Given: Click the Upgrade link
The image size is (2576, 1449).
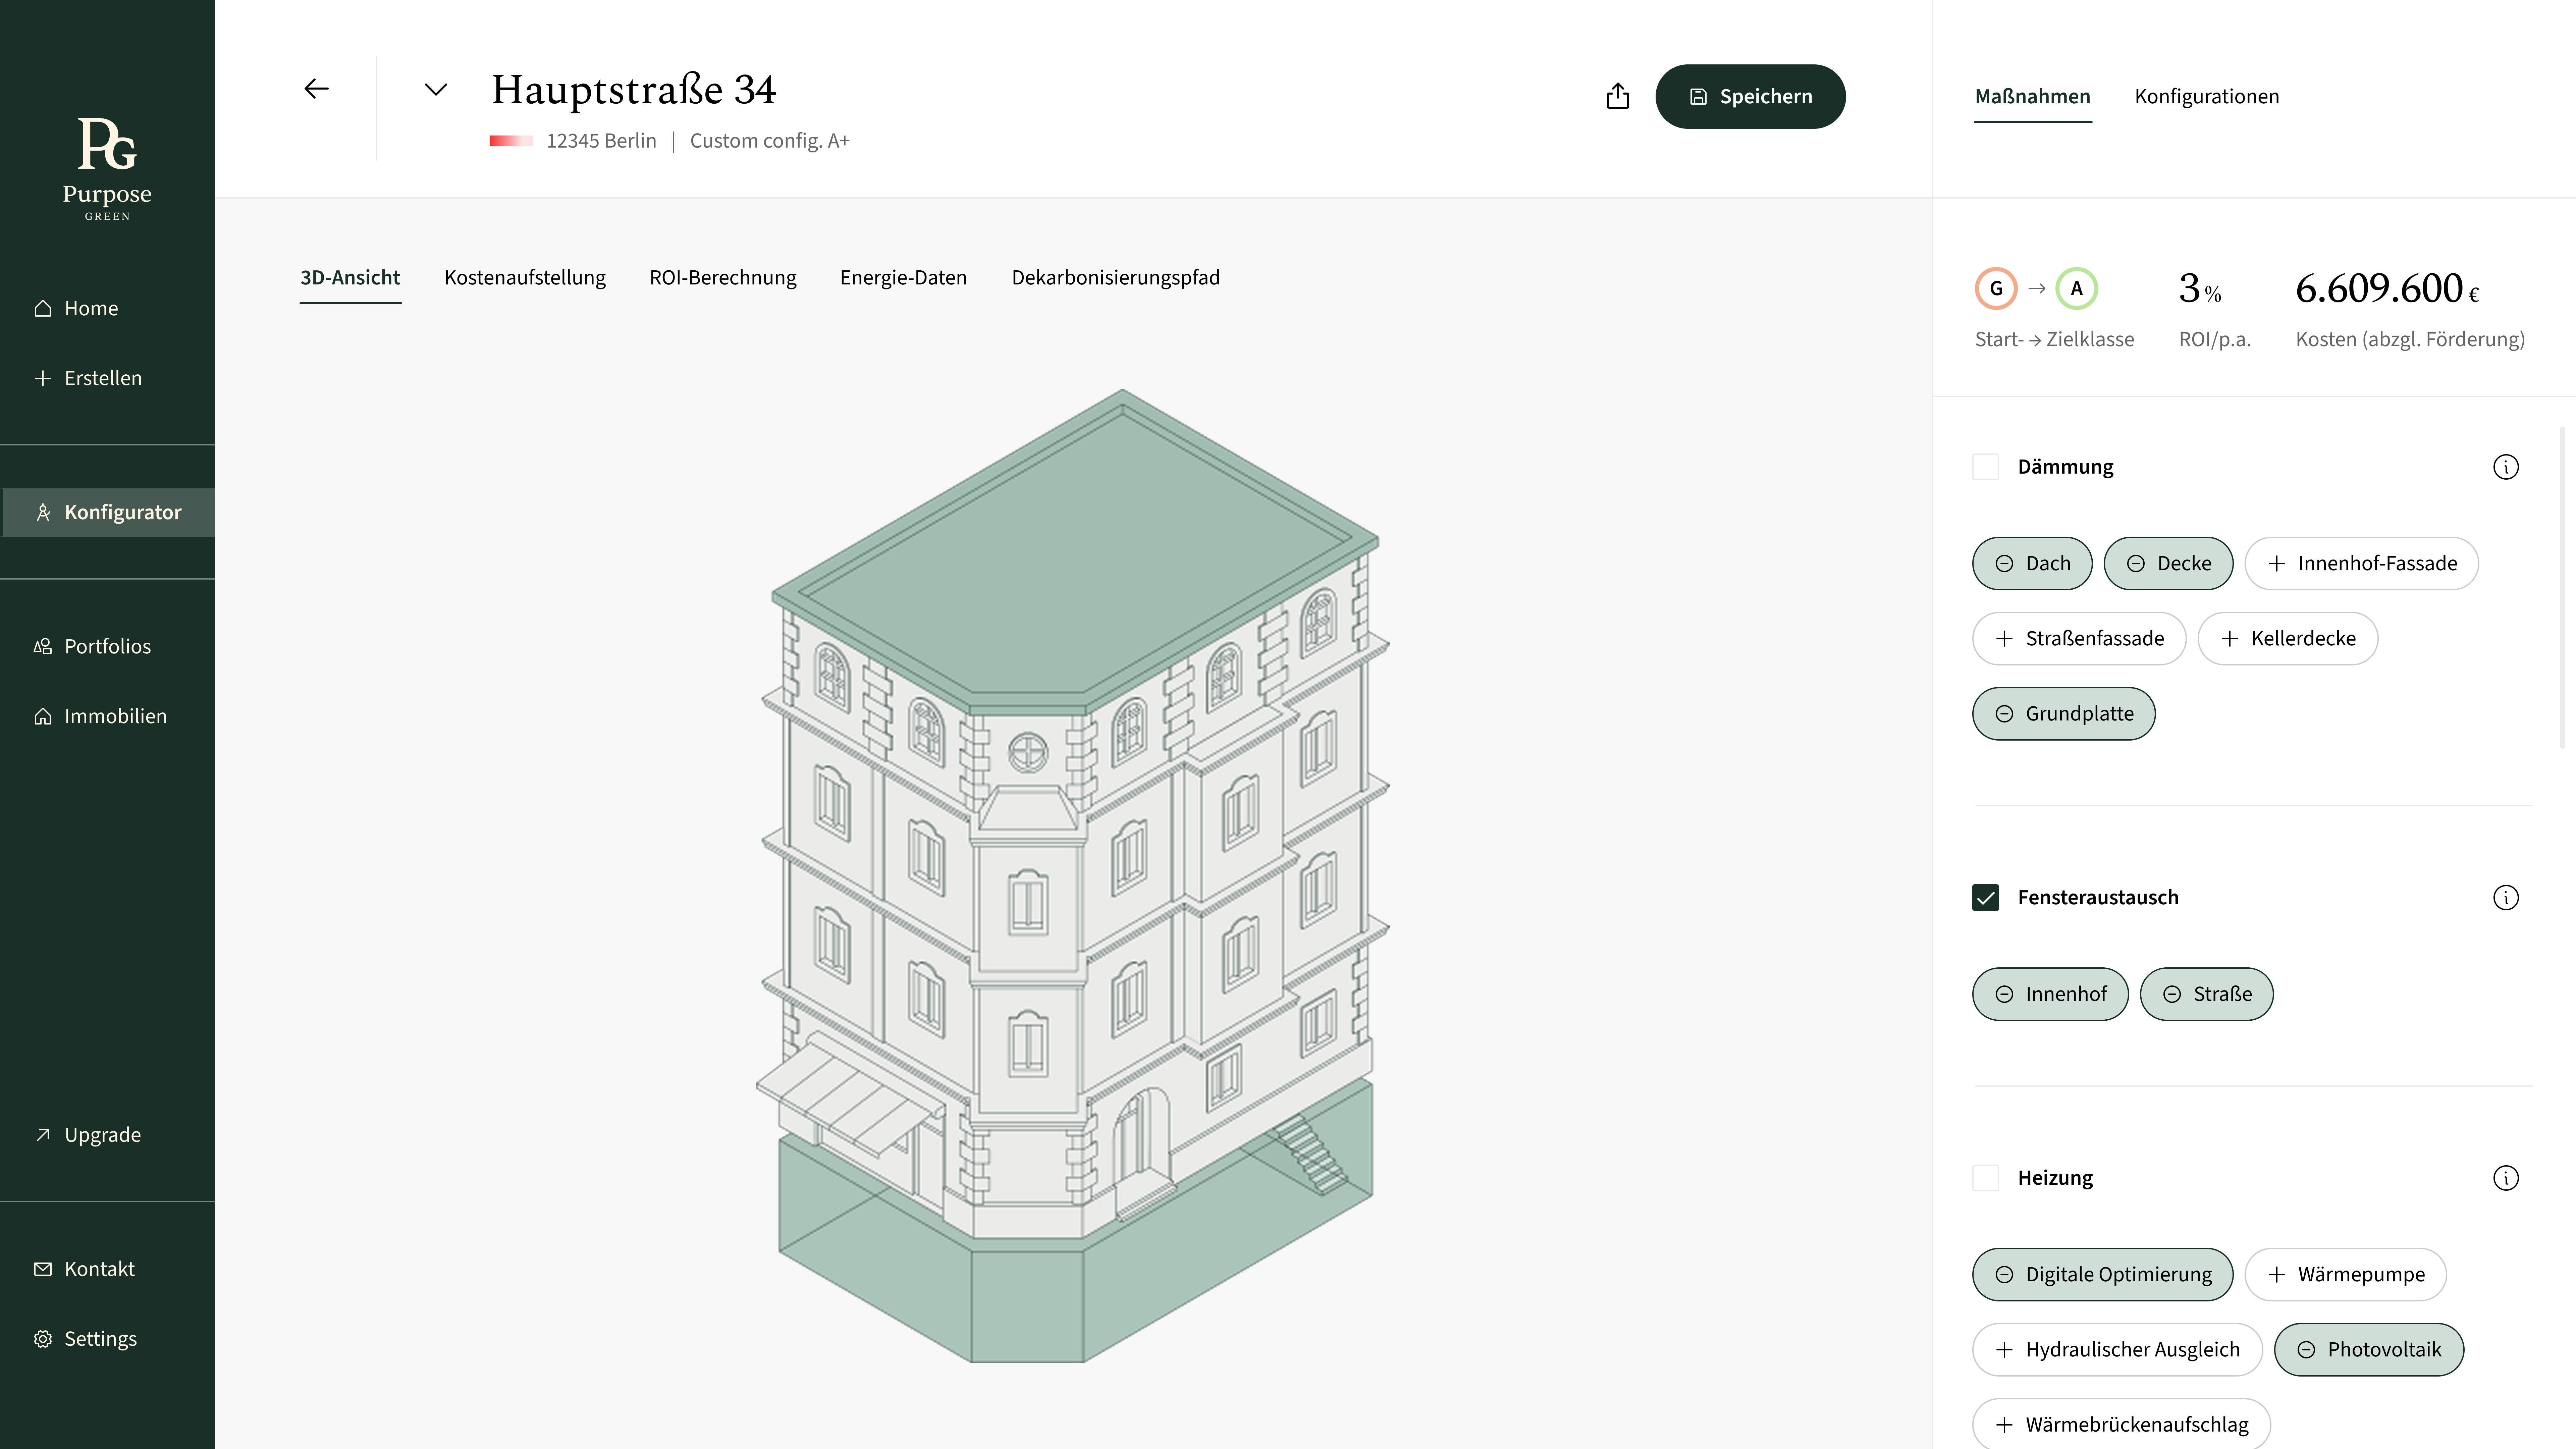Looking at the screenshot, I should click(88, 1135).
